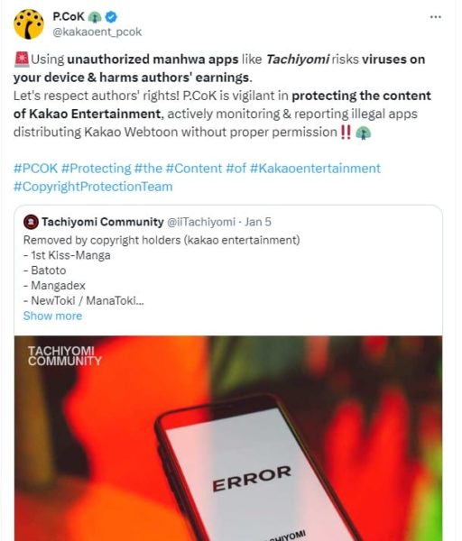Open the #CopyrightProtectionTeam hashtag
This screenshot has height=541, width=462.
(x=93, y=187)
